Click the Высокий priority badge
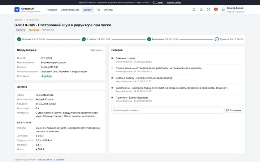The height and width of the screenshot is (162, 260). (34, 30)
